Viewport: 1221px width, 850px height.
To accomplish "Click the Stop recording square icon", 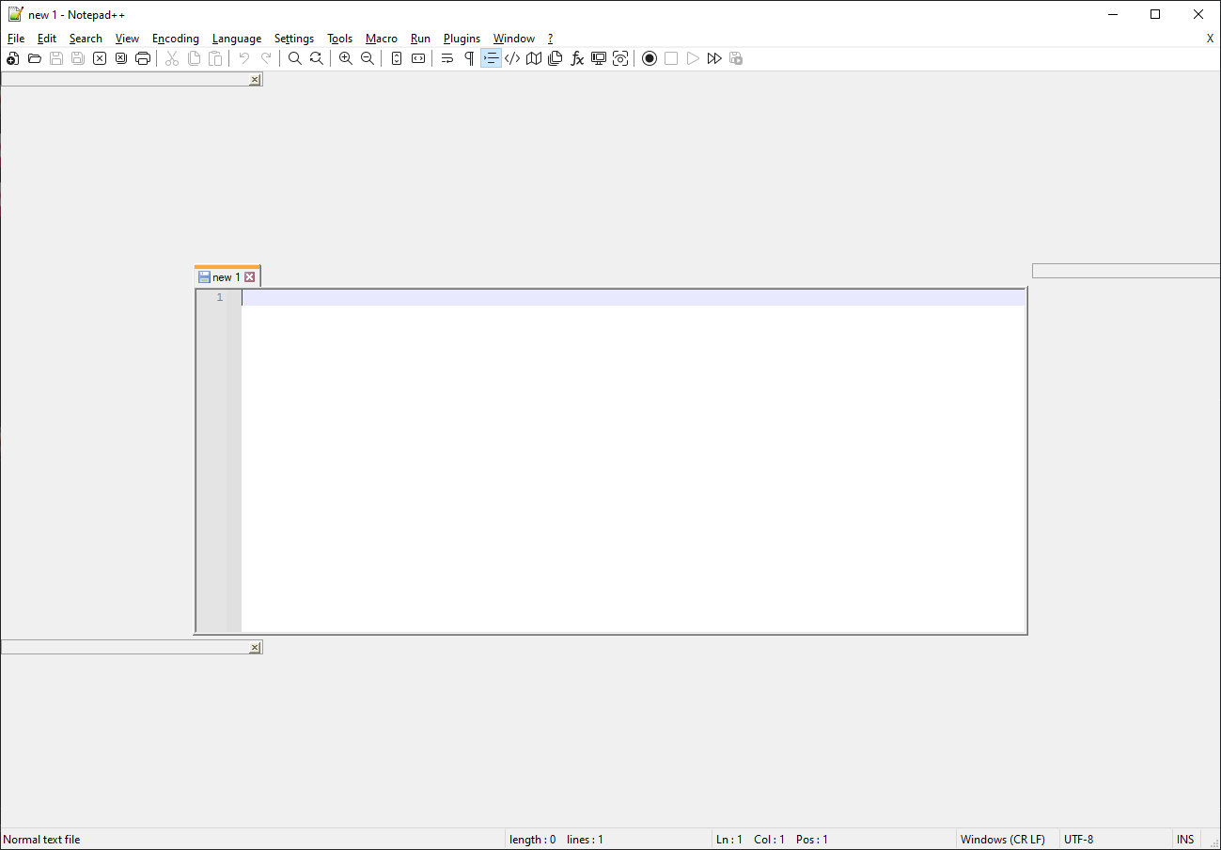I will pos(671,58).
